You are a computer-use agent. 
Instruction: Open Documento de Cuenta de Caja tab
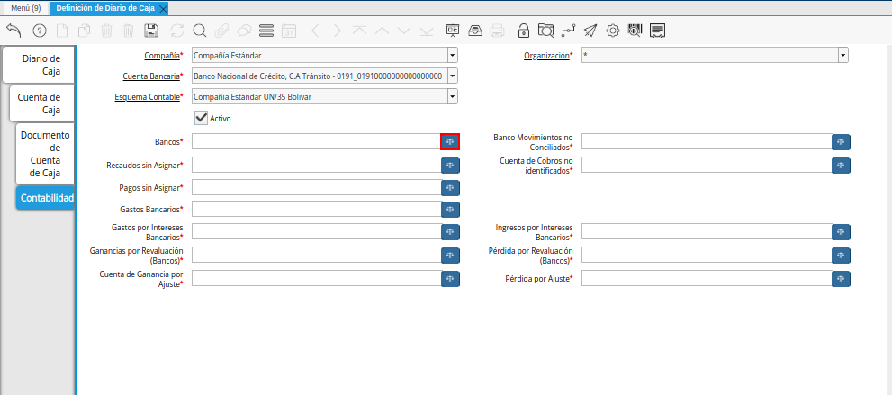point(46,154)
